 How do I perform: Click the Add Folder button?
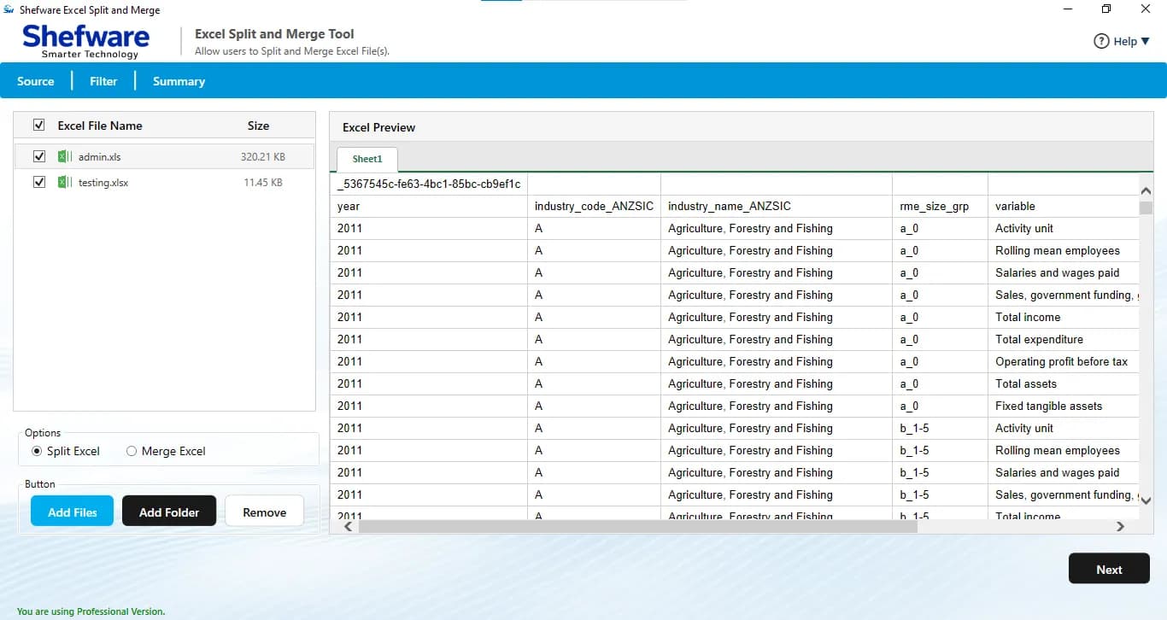pos(169,512)
